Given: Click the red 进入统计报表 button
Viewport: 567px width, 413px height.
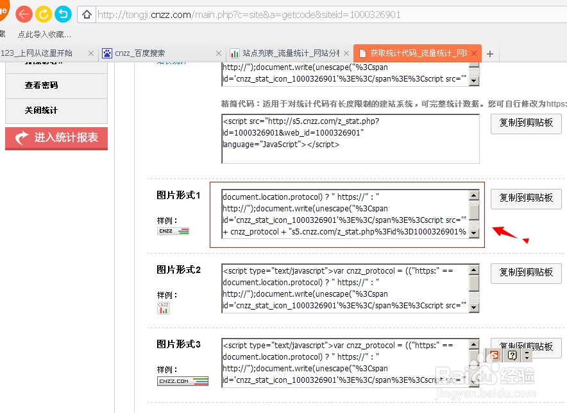Looking at the screenshot, I should [x=56, y=138].
